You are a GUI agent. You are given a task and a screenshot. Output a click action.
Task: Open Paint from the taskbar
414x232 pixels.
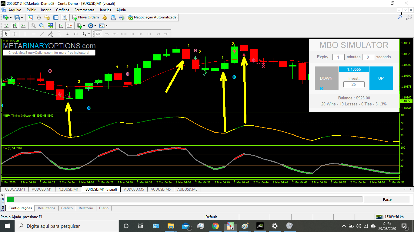pyautogui.click(x=245, y=226)
